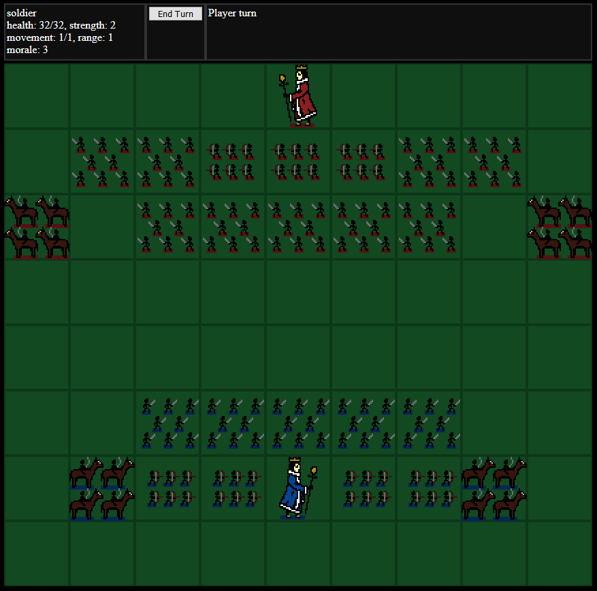Select the blue cavalry right of the archers

[494, 488]
